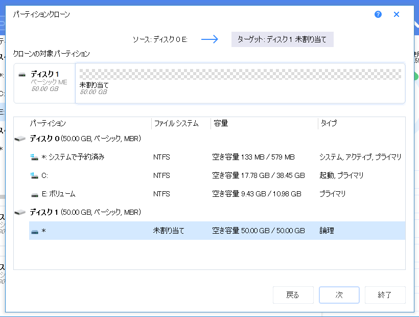Click the blue arrow icon between source and target
Image resolution: width=419 pixels, height=317 pixels.
[209, 38]
